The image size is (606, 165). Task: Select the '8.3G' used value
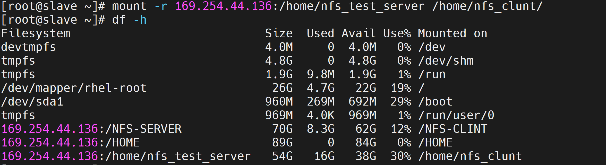pos(321,129)
